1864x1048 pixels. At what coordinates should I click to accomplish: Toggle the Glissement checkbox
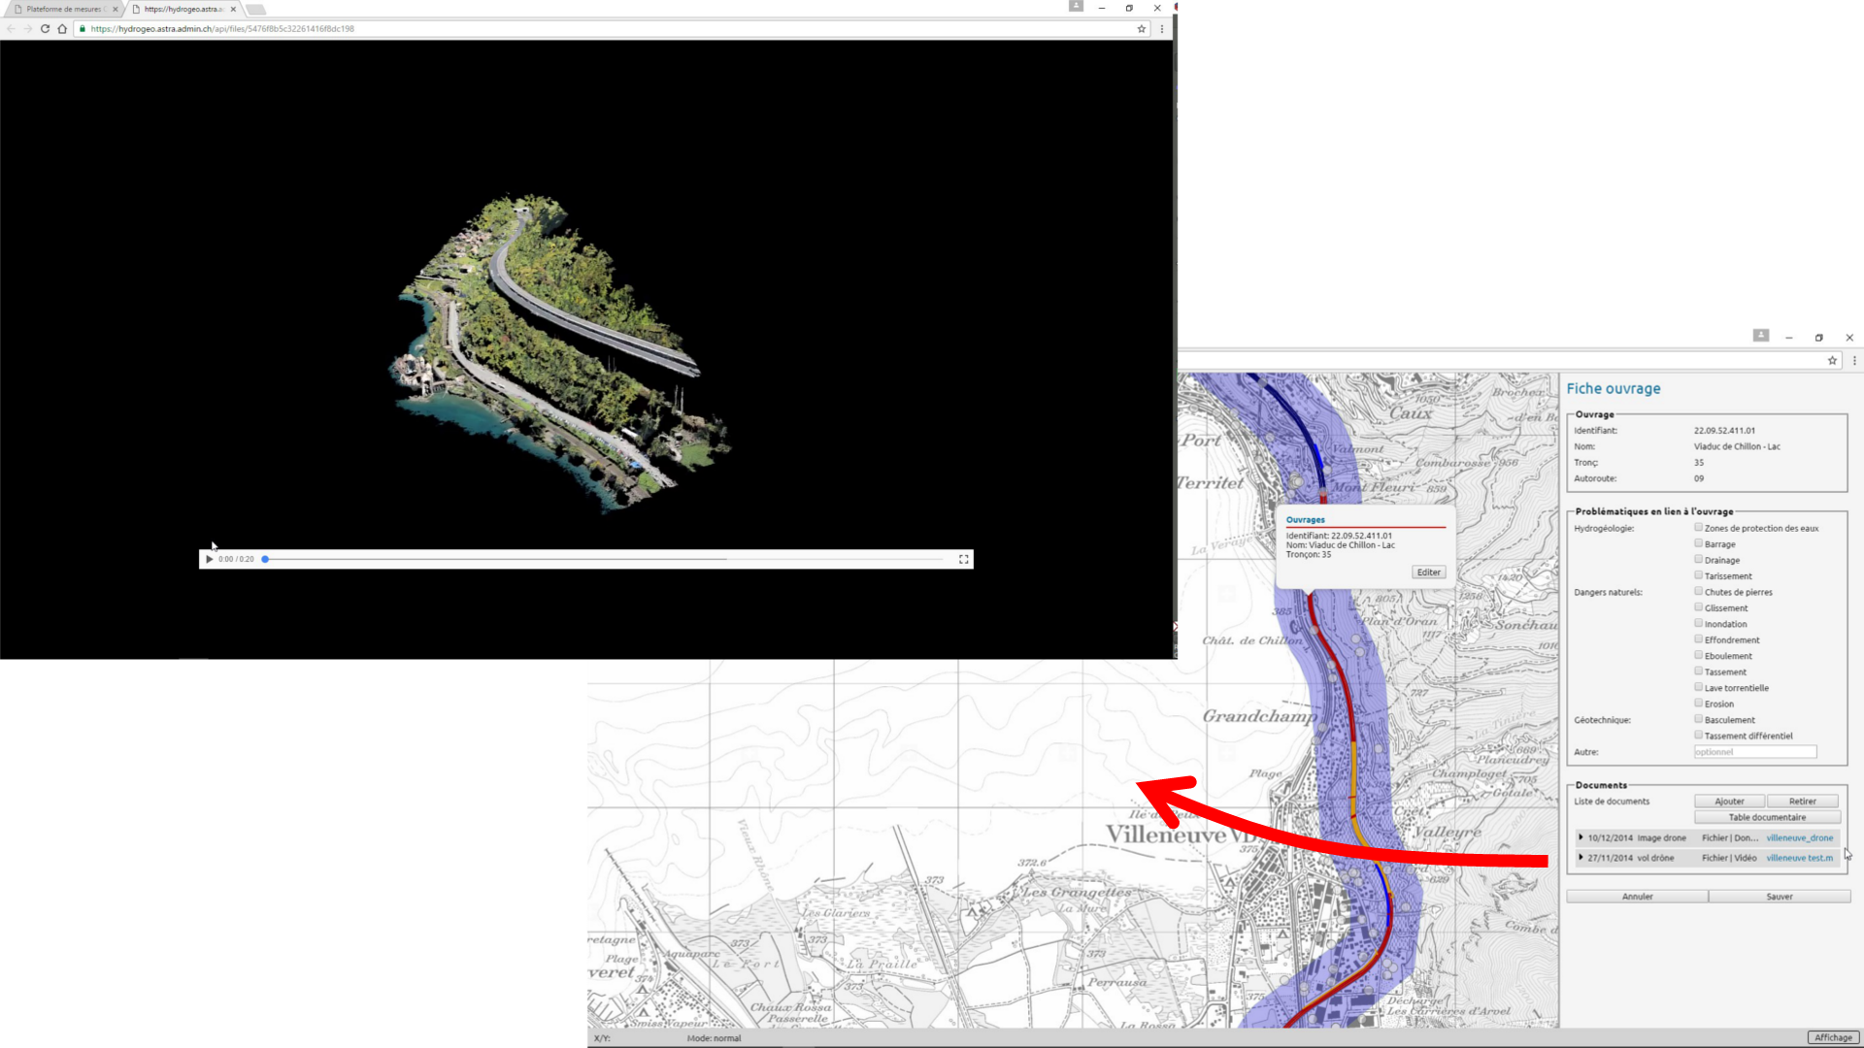1699,607
